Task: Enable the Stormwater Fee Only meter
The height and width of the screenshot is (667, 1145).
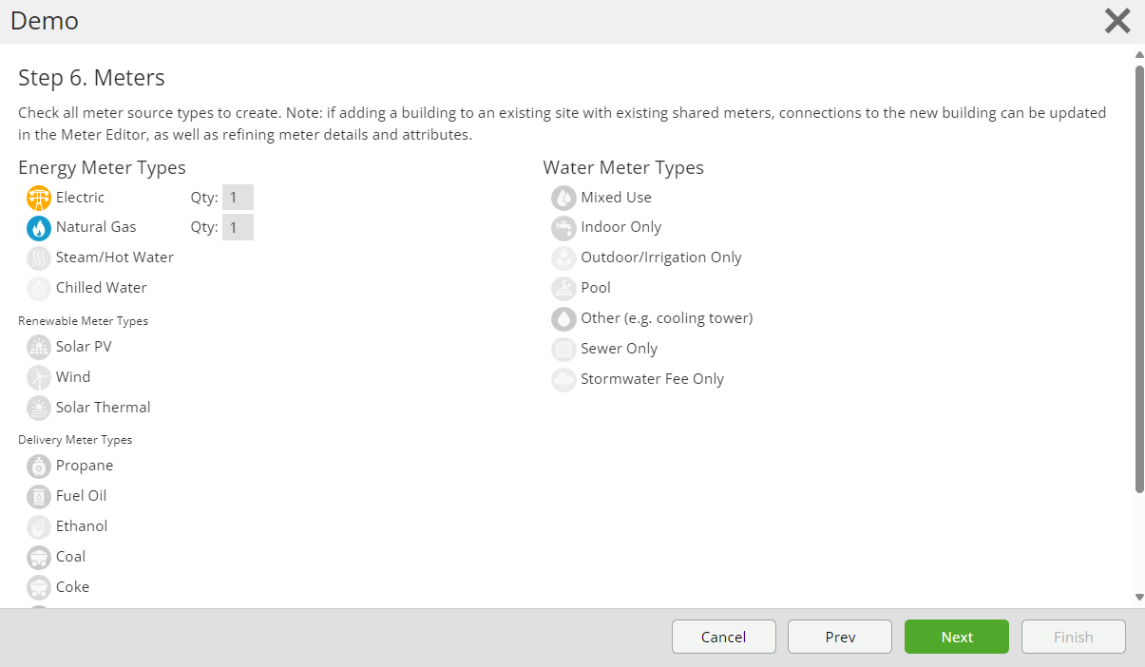Action: pos(563,380)
